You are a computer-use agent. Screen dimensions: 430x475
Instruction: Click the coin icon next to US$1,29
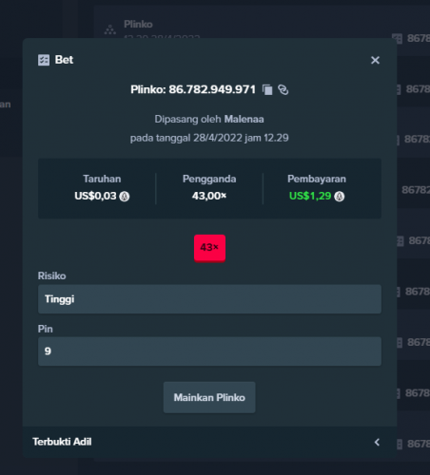point(340,197)
